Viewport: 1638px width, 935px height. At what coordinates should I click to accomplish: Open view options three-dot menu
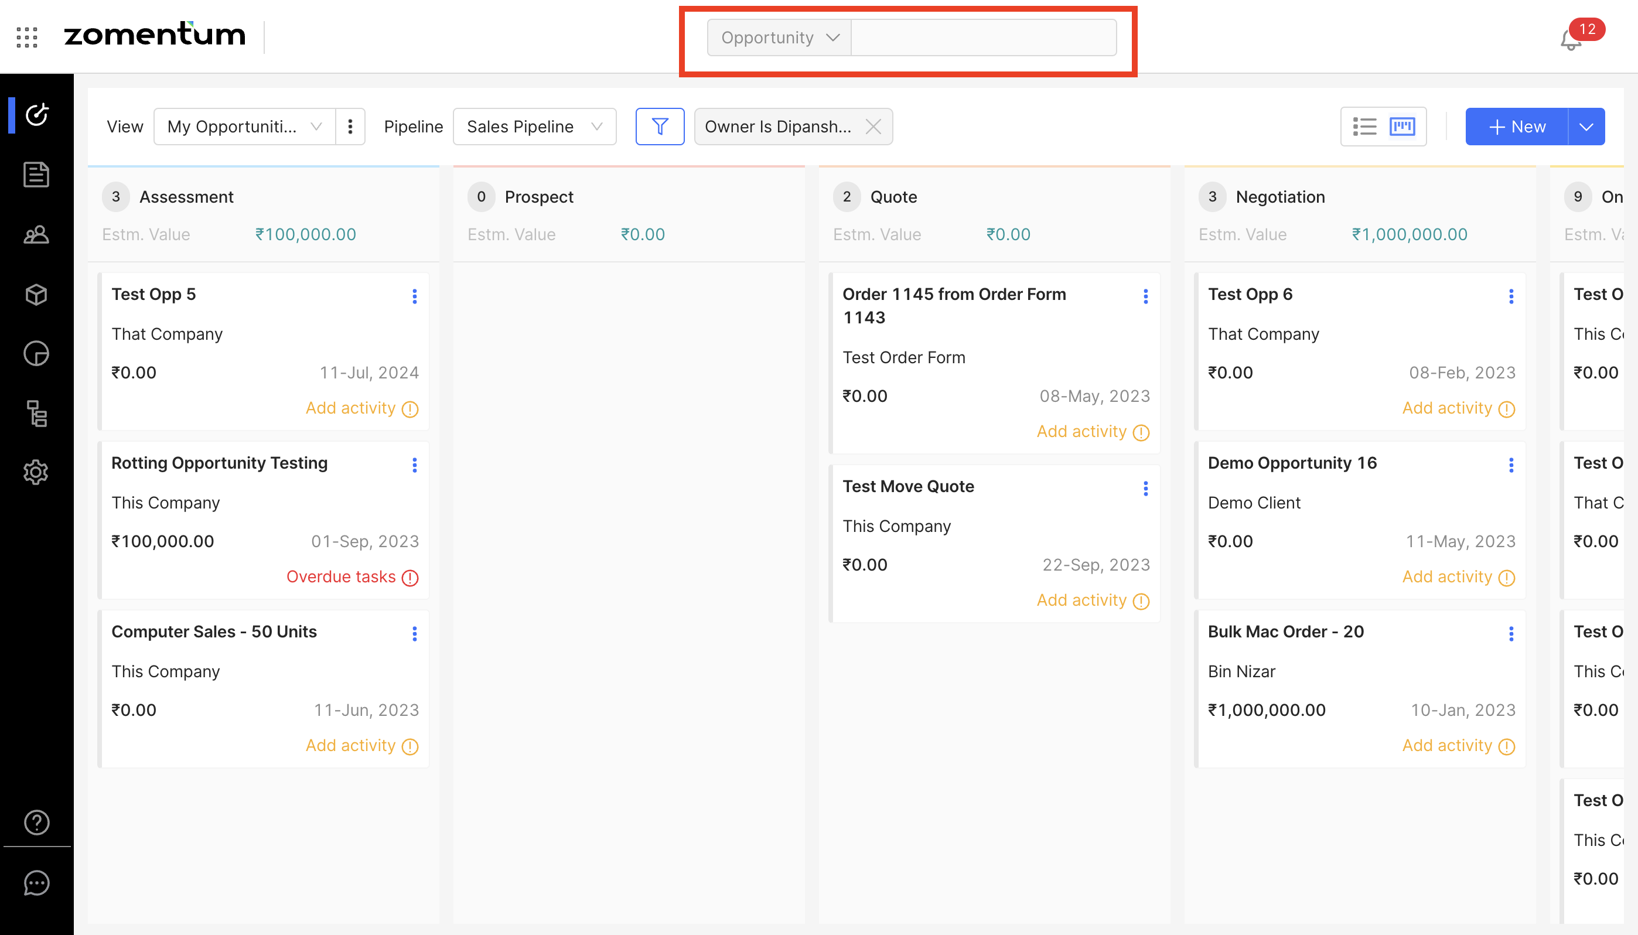[x=350, y=127]
